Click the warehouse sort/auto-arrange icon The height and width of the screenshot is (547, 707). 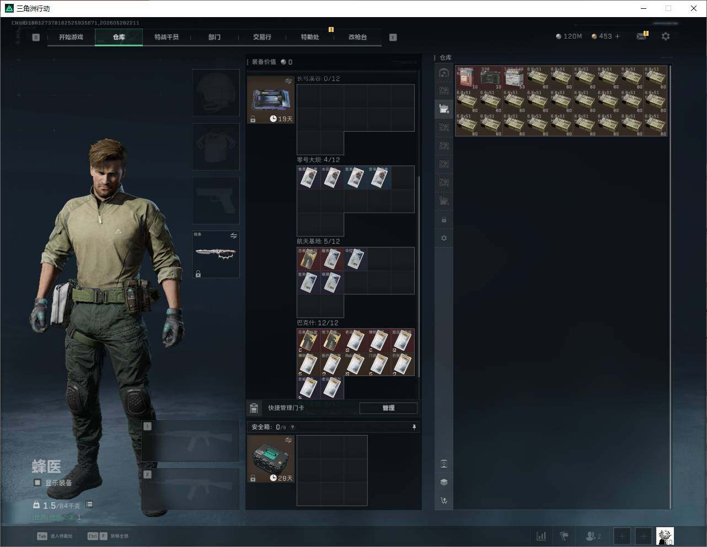[x=444, y=464]
